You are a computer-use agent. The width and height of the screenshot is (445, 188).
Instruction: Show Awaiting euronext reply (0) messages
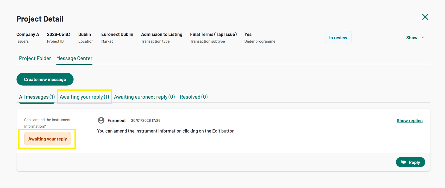point(144,97)
